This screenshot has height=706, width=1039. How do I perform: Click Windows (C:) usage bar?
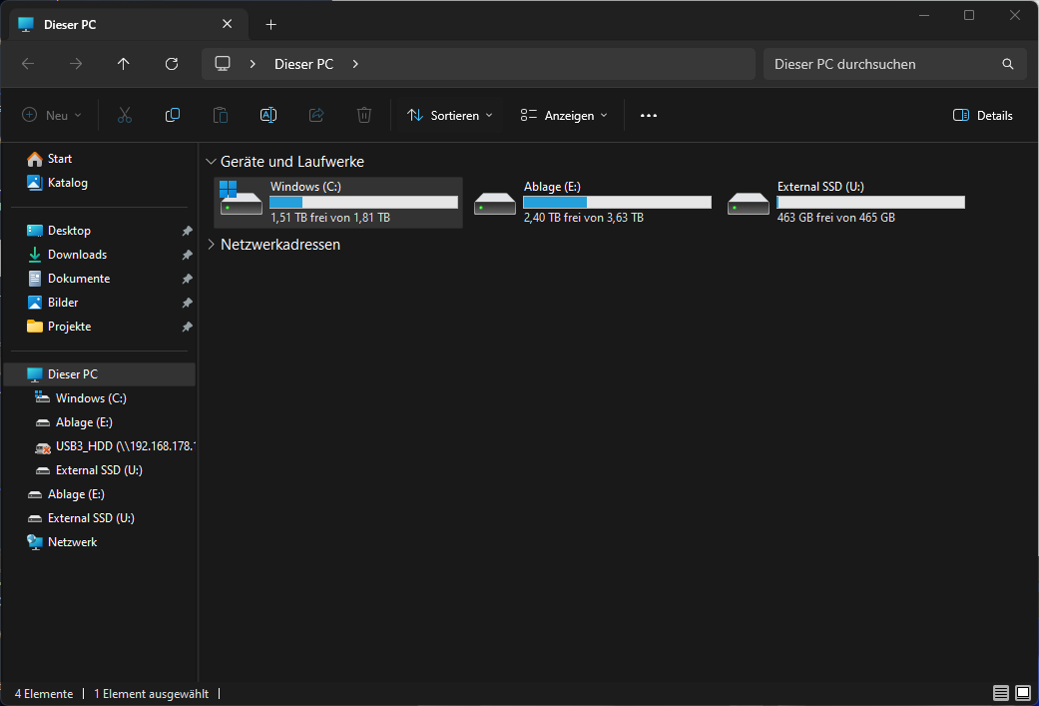(x=363, y=202)
